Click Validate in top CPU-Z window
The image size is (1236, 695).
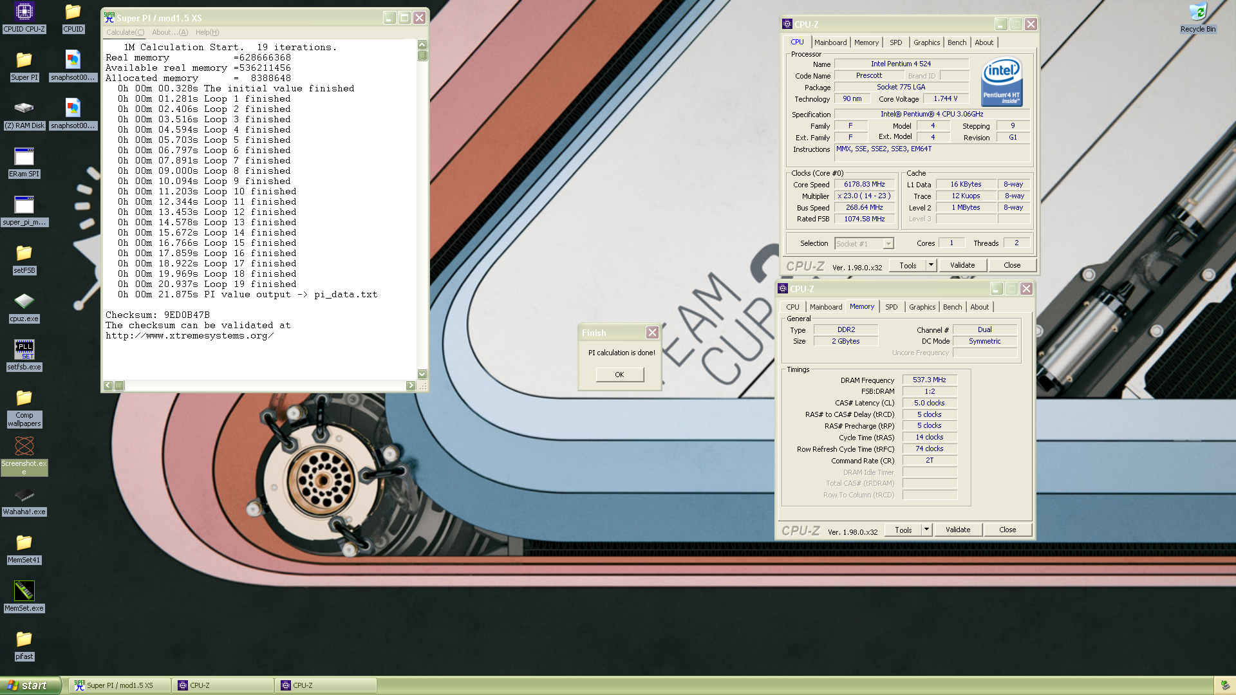[962, 265]
